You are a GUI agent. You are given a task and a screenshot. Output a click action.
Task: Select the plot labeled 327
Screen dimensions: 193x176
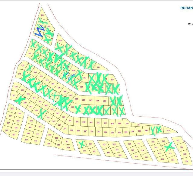pos(94,151)
